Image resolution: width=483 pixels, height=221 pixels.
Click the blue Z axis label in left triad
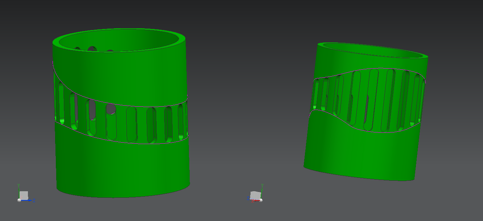click(x=34, y=200)
